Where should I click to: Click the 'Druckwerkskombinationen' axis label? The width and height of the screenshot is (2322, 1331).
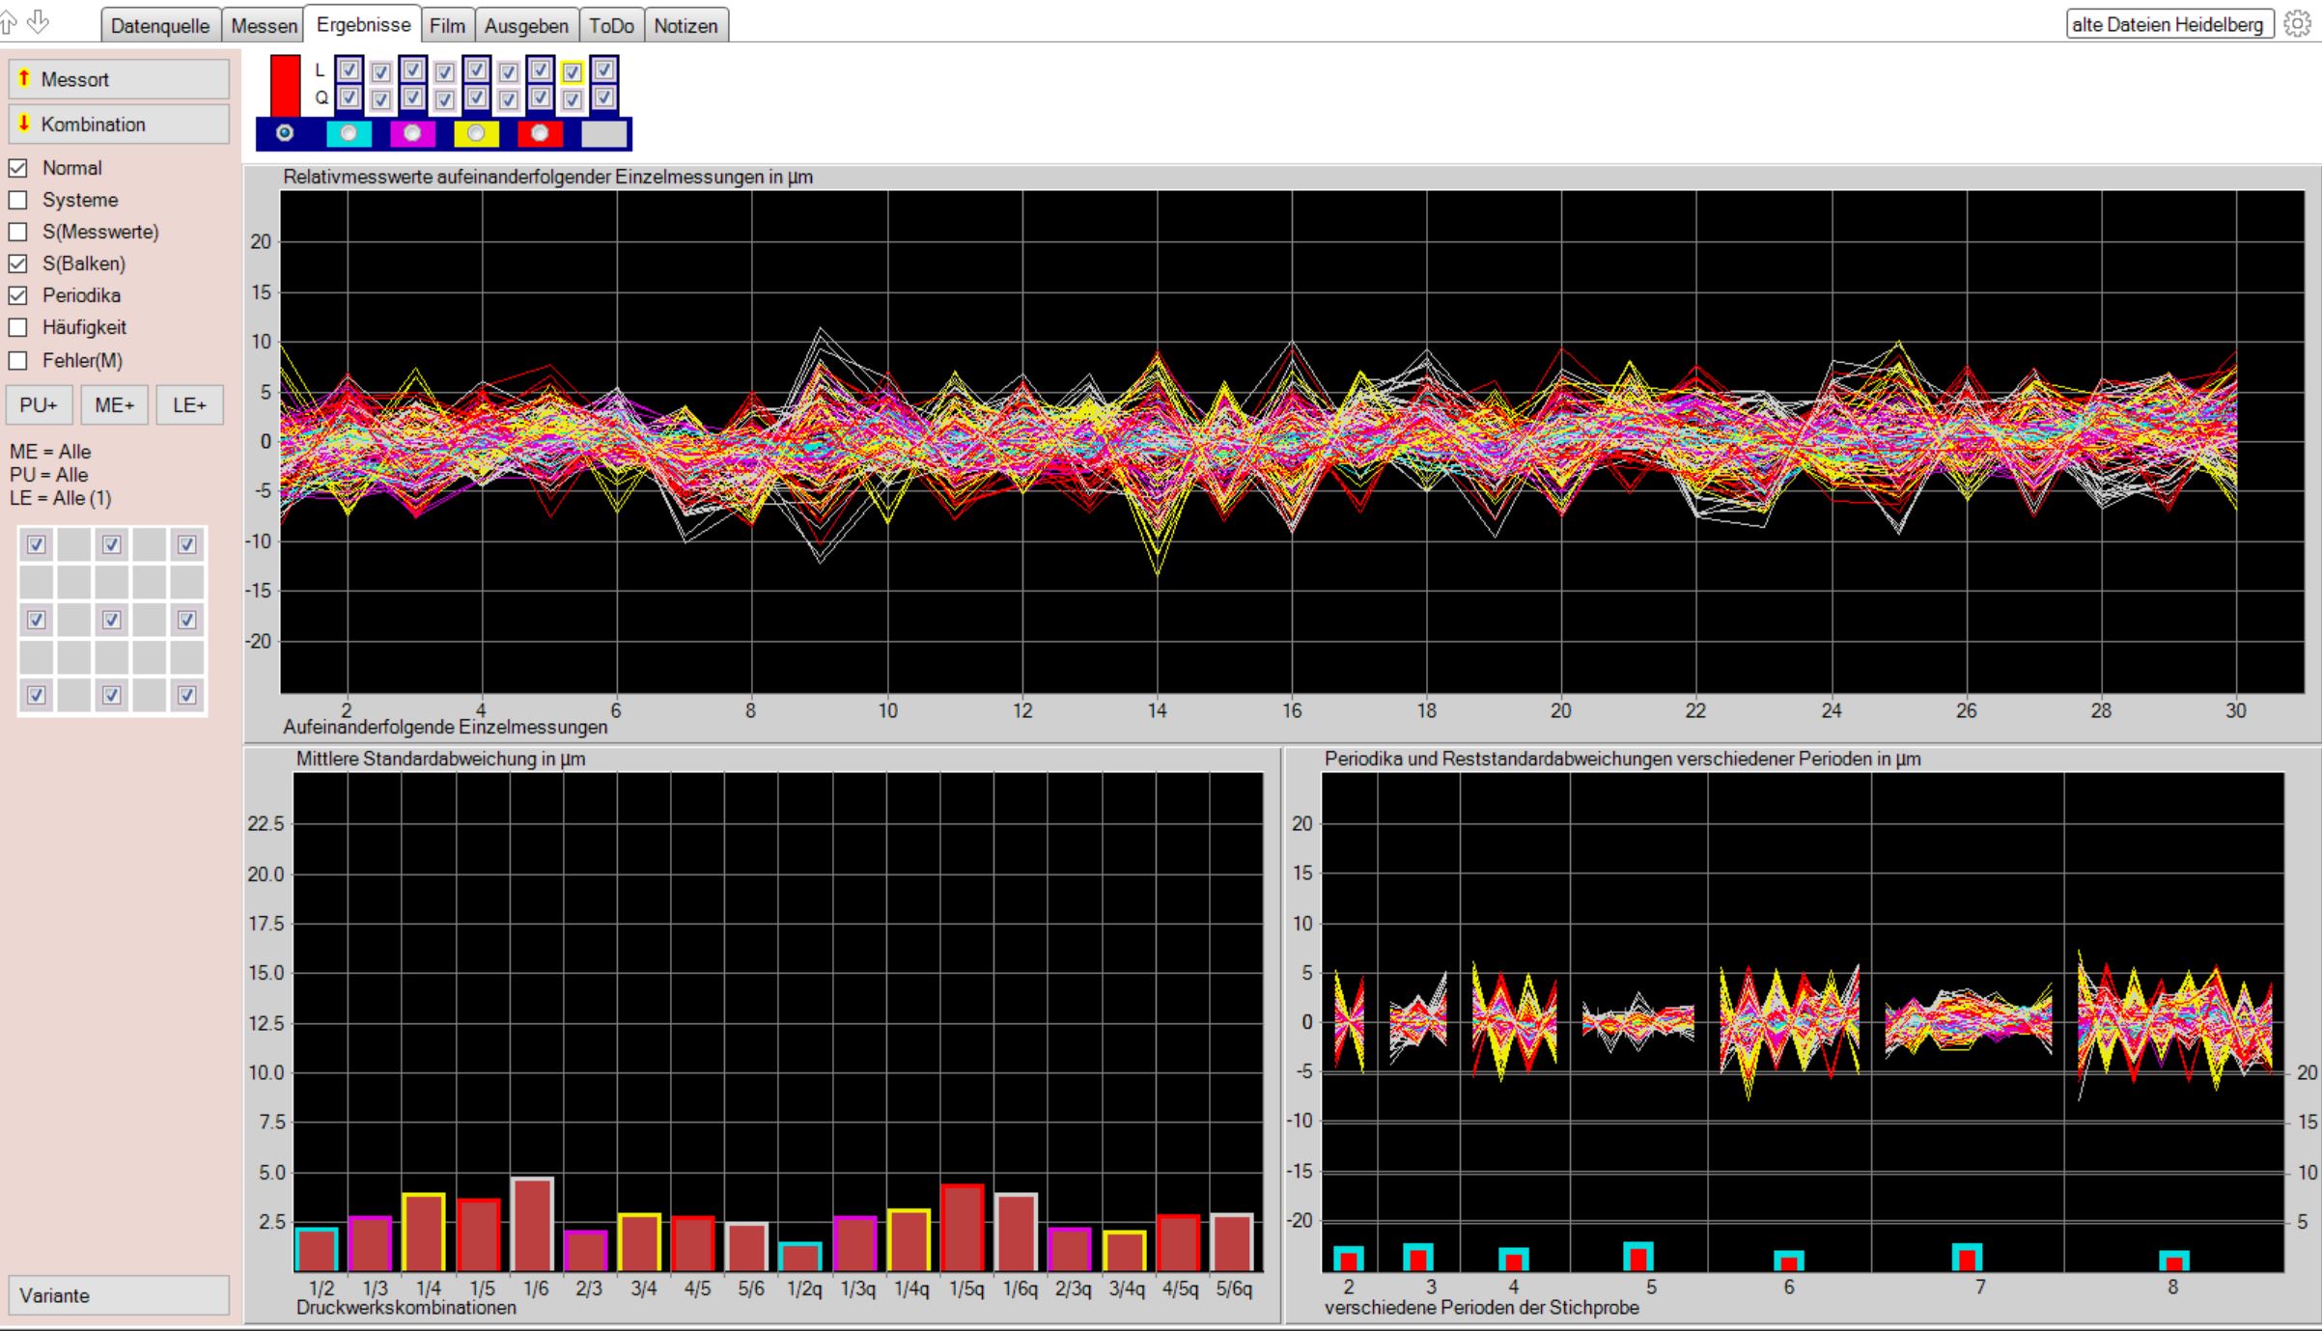[406, 1308]
